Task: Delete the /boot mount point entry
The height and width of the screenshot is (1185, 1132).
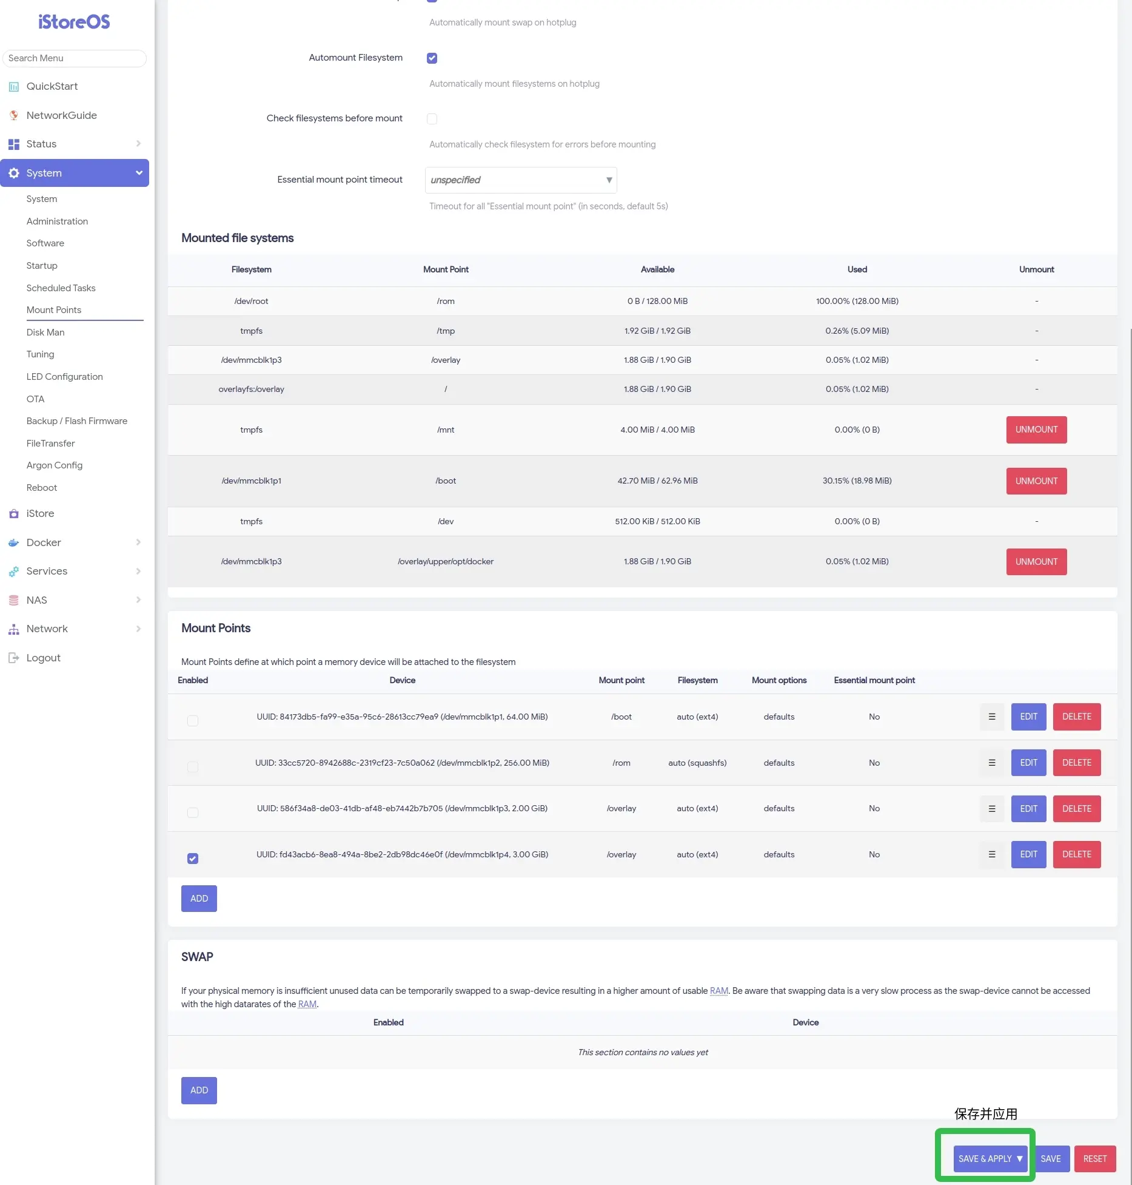Action: (1076, 717)
